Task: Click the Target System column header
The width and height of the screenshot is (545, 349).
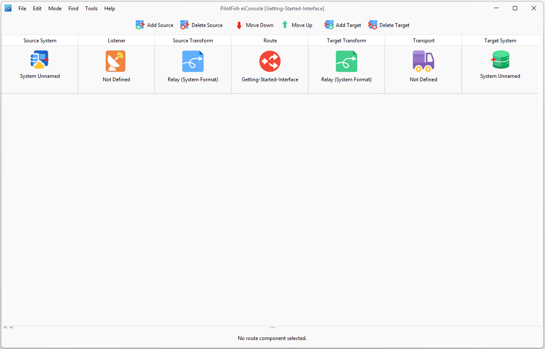Action: [500, 41]
